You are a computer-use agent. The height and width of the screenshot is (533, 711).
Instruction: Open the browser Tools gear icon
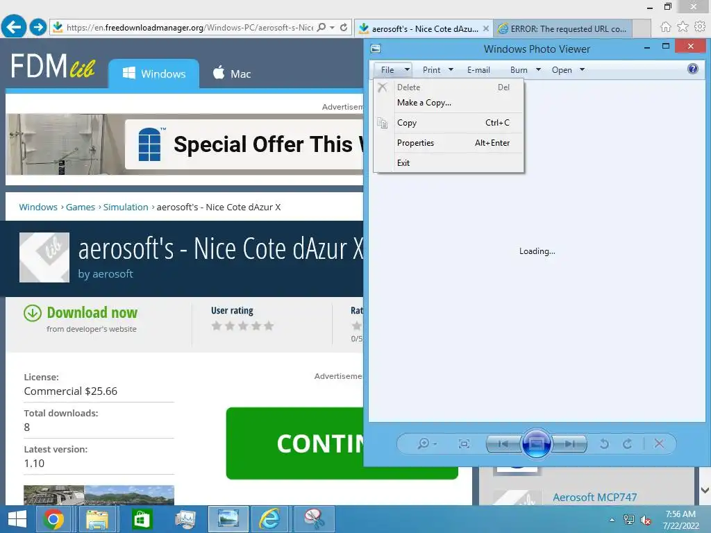click(x=700, y=27)
